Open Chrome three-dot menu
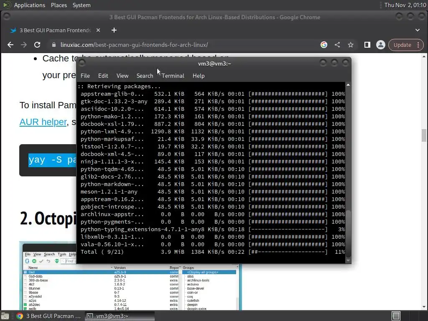This screenshot has height=321, width=428. (x=418, y=45)
